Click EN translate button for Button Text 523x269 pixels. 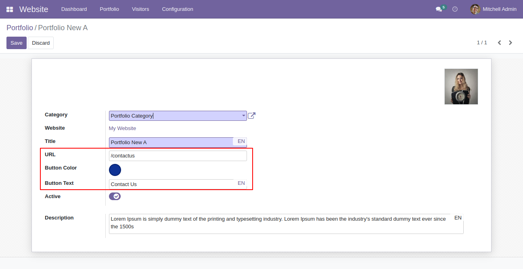(241, 183)
